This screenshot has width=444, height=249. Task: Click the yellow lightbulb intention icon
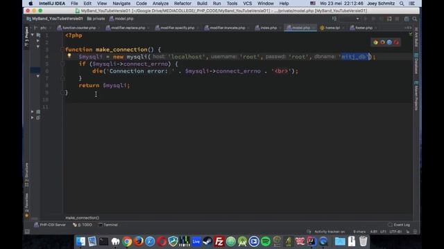pyautogui.click(x=69, y=55)
